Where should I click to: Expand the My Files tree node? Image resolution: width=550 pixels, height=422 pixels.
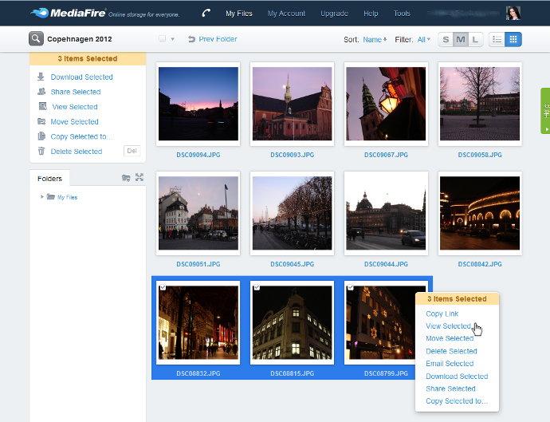pos(42,197)
